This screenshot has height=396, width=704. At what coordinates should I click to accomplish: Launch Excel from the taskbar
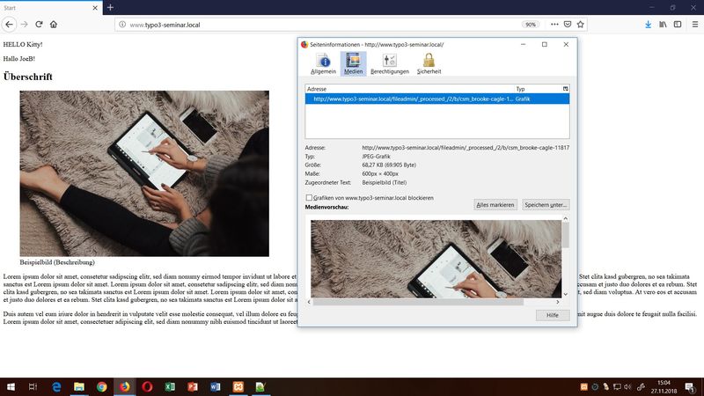pyautogui.click(x=170, y=386)
